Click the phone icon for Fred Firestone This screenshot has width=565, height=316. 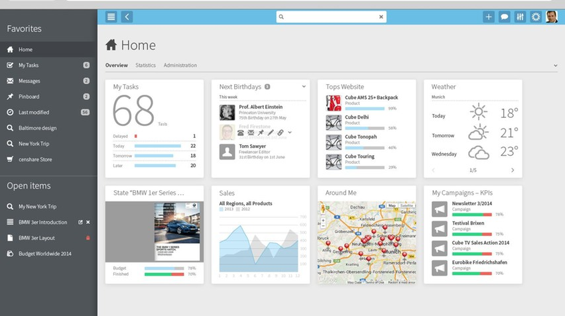click(241, 133)
